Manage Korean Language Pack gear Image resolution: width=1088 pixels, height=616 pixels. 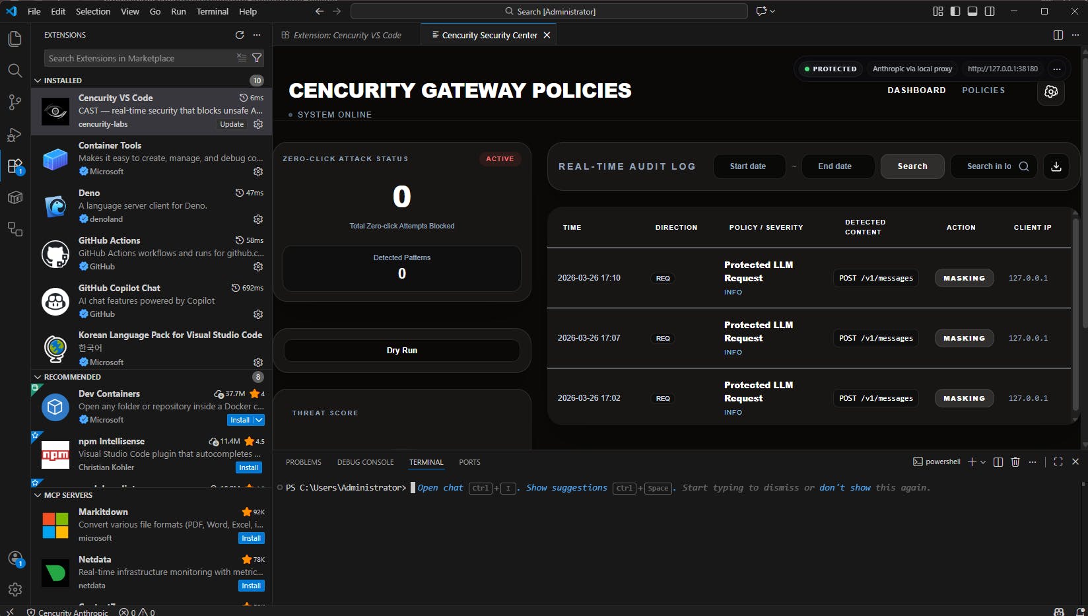pos(258,362)
